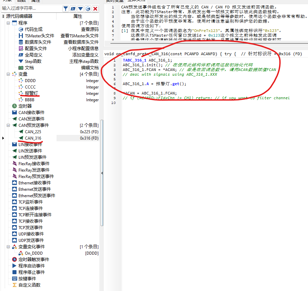The width and height of the screenshot is (308, 291).
Task: Collapse the 程序 tree node
Action: pyautogui.click(x=8, y=23)
